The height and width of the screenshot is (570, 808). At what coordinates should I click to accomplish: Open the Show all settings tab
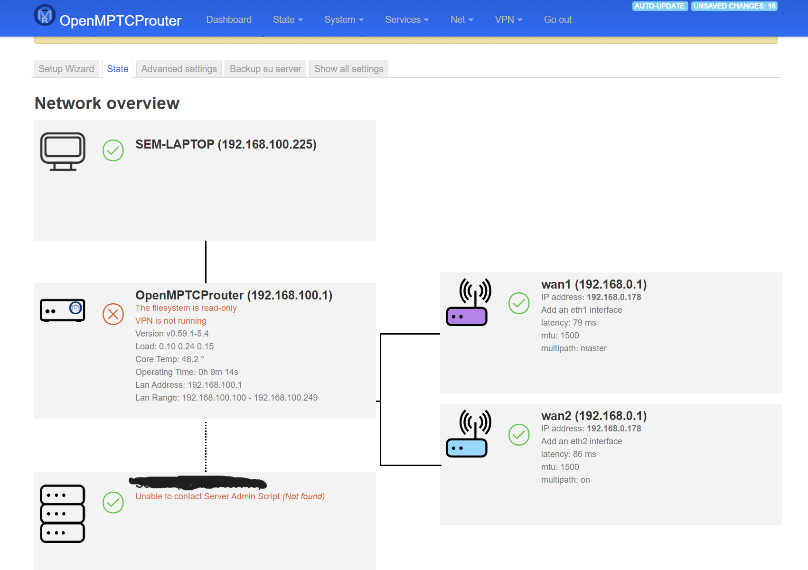349,69
